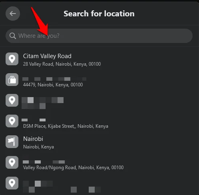199x195 pixels.
Task: Select the Nairobi city result
Action: (x=99, y=142)
